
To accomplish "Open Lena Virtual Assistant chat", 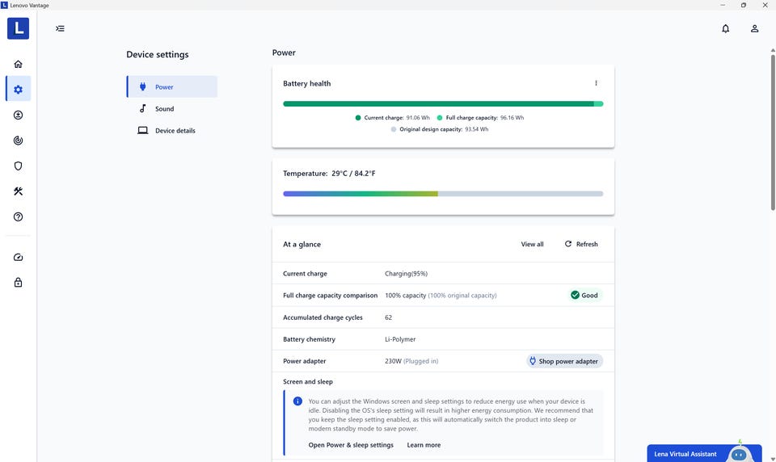I will 704,453.
